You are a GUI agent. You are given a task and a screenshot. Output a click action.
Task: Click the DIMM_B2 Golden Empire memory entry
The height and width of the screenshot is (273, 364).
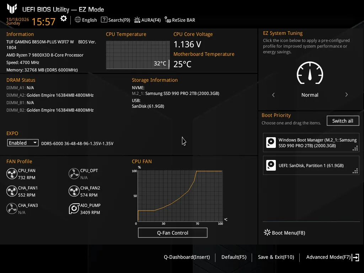click(50, 110)
